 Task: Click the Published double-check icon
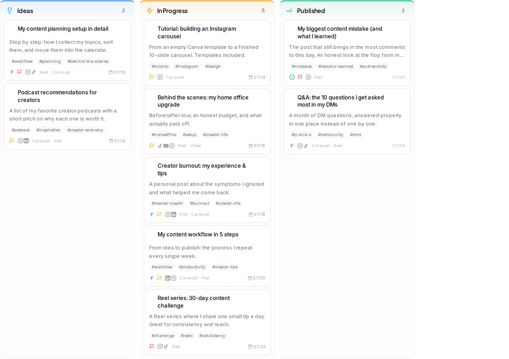tap(289, 11)
